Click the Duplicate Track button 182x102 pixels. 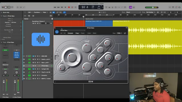29,16
